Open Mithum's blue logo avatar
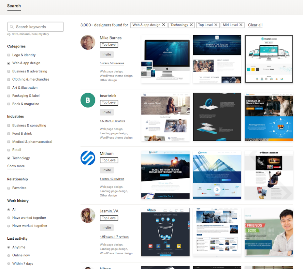The image size is (303, 269). [x=88, y=158]
